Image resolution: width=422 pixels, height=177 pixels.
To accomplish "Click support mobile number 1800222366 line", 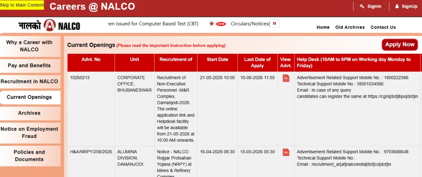I will 353,78.
